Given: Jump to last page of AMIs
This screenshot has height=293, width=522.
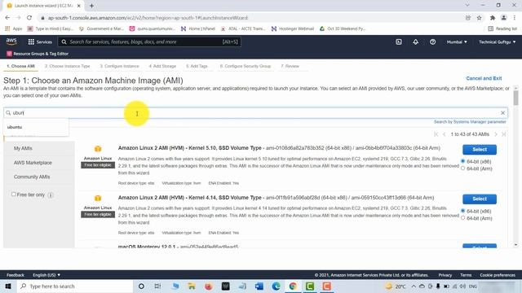Looking at the screenshot, I should point(504,134).
